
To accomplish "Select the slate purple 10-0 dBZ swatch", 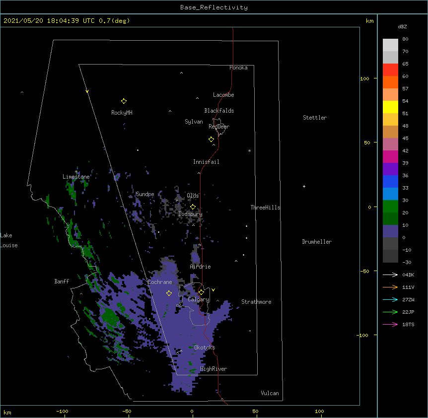I will tap(390, 231).
